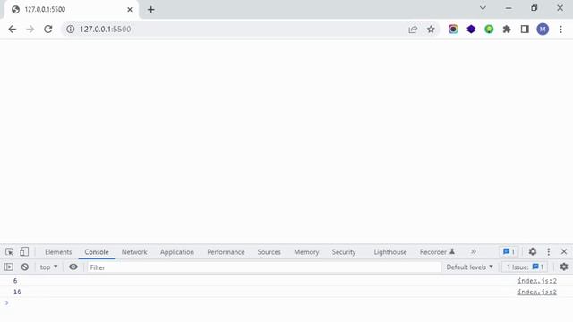
Task: Click the console Filter field
Action: [264, 267]
